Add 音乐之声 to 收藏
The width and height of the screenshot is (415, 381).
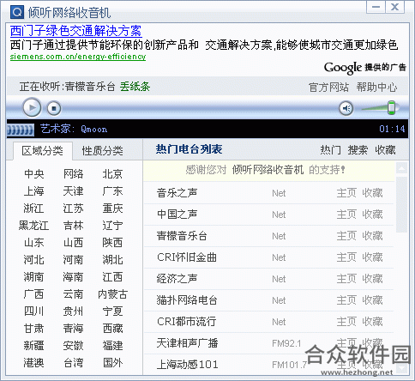372,193
